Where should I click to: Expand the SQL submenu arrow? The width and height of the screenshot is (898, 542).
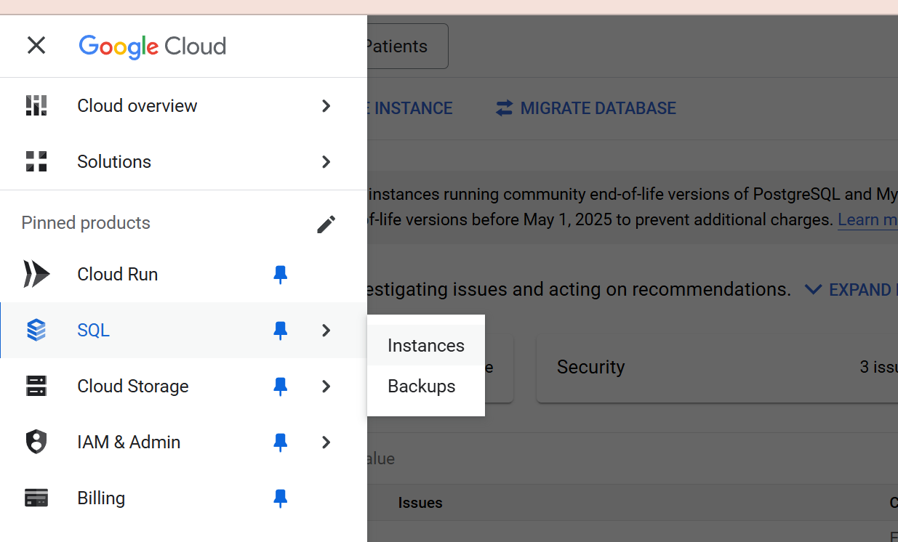click(x=326, y=331)
